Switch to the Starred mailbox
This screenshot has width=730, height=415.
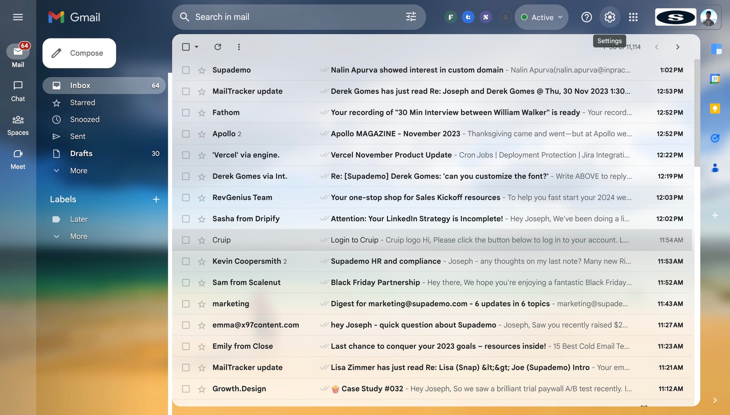(83, 102)
